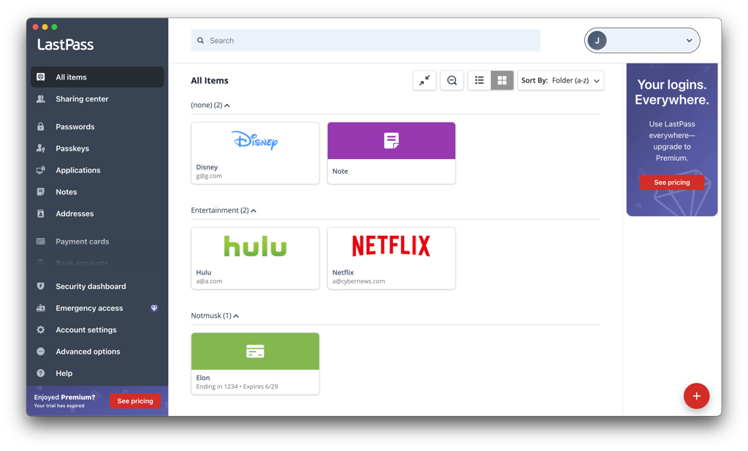Click the a@a.com username under Hulu

coord(209,281)
